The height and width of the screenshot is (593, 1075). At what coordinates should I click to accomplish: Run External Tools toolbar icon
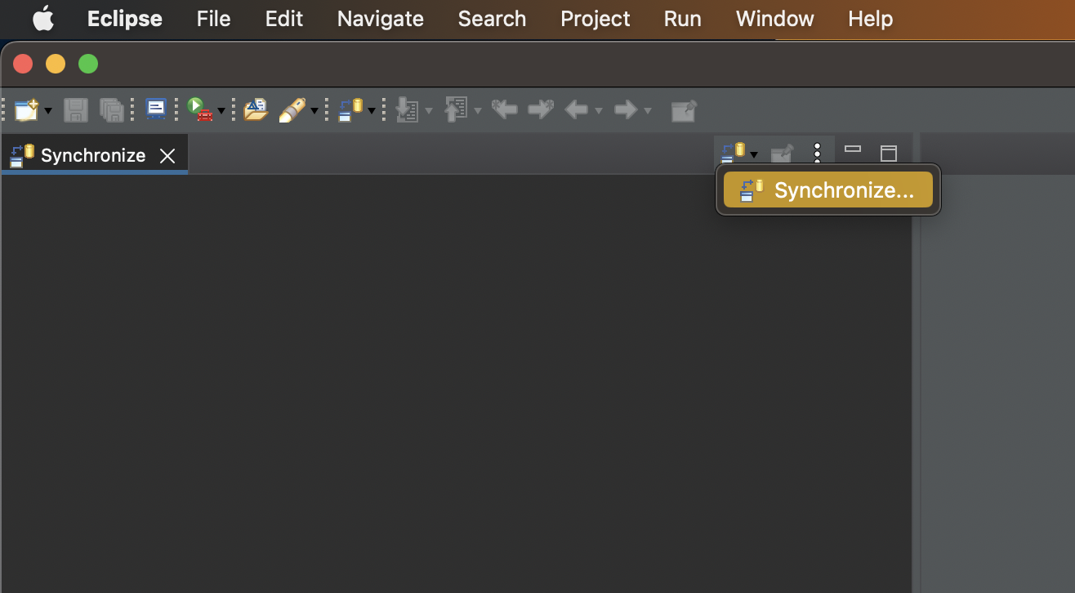[199, 109]
